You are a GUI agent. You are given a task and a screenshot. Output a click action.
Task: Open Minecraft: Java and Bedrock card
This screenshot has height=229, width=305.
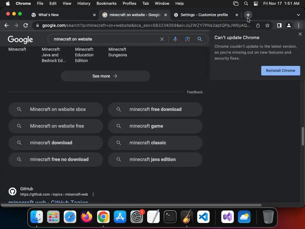coord(54,55)
